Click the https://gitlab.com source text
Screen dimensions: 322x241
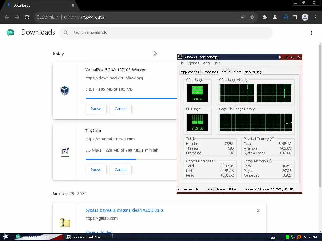tap(102, 218)
